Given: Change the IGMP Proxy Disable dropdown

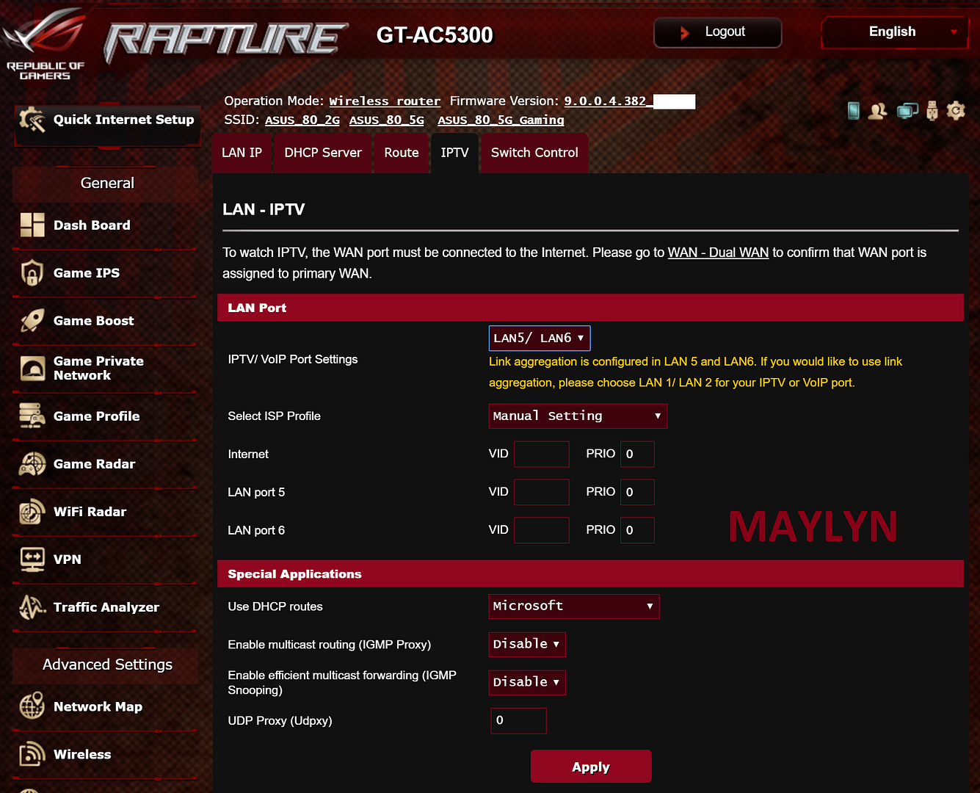Looking at the screenshot, I should (x=527, y=645).
